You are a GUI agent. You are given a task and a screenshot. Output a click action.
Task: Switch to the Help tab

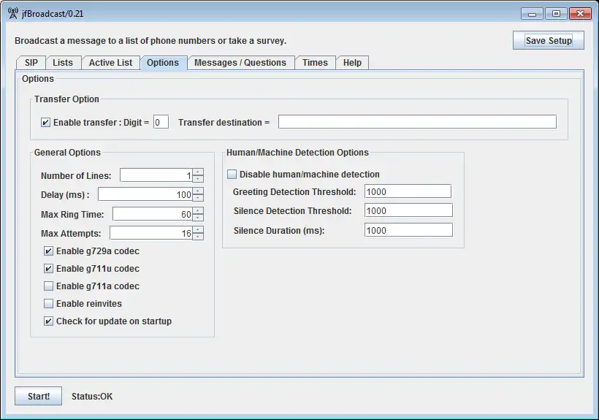click(352, 63)
